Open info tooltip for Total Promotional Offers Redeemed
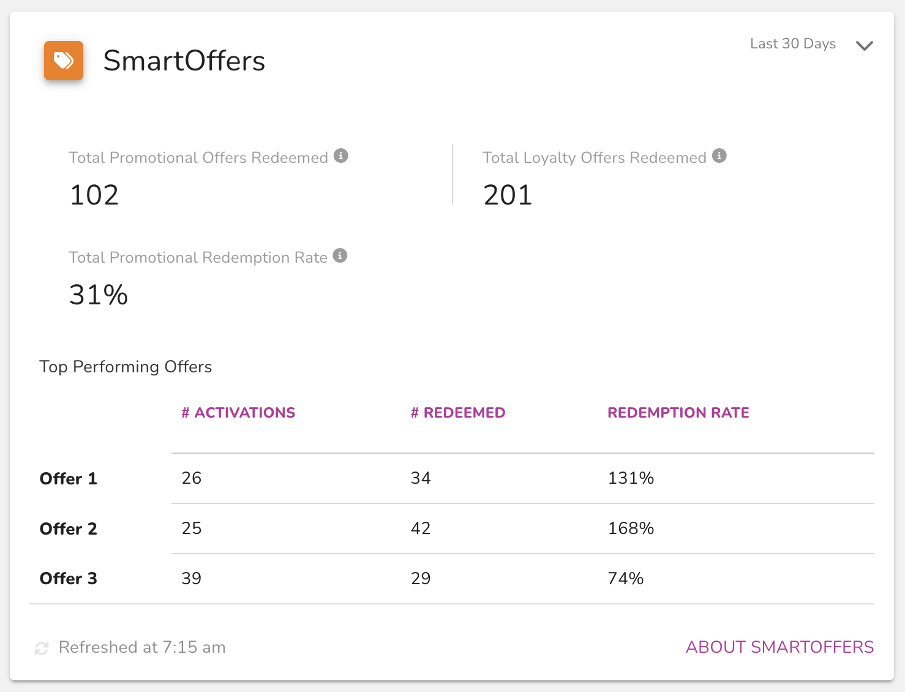905x692 pixels. tap(341, 156)
